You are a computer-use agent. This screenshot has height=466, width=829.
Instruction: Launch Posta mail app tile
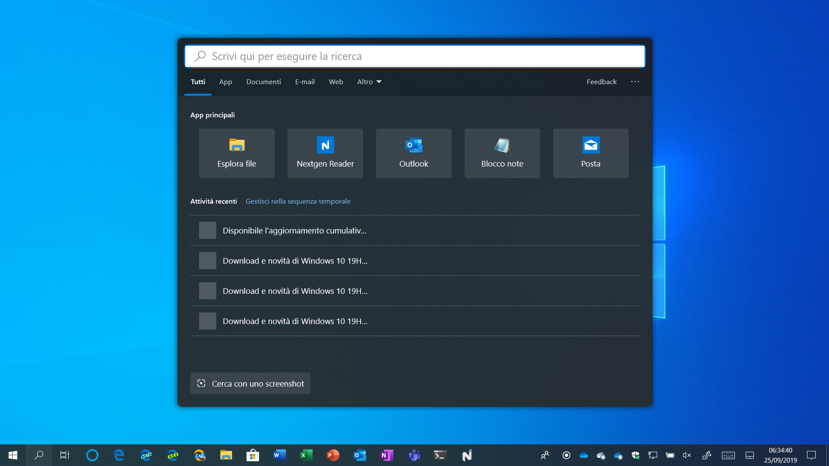click(591, 153)
